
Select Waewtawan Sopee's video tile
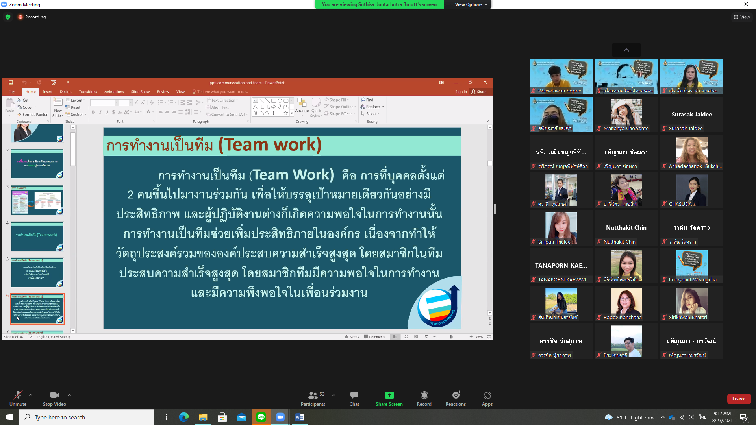pyautogui.click(x=561, y=77)
